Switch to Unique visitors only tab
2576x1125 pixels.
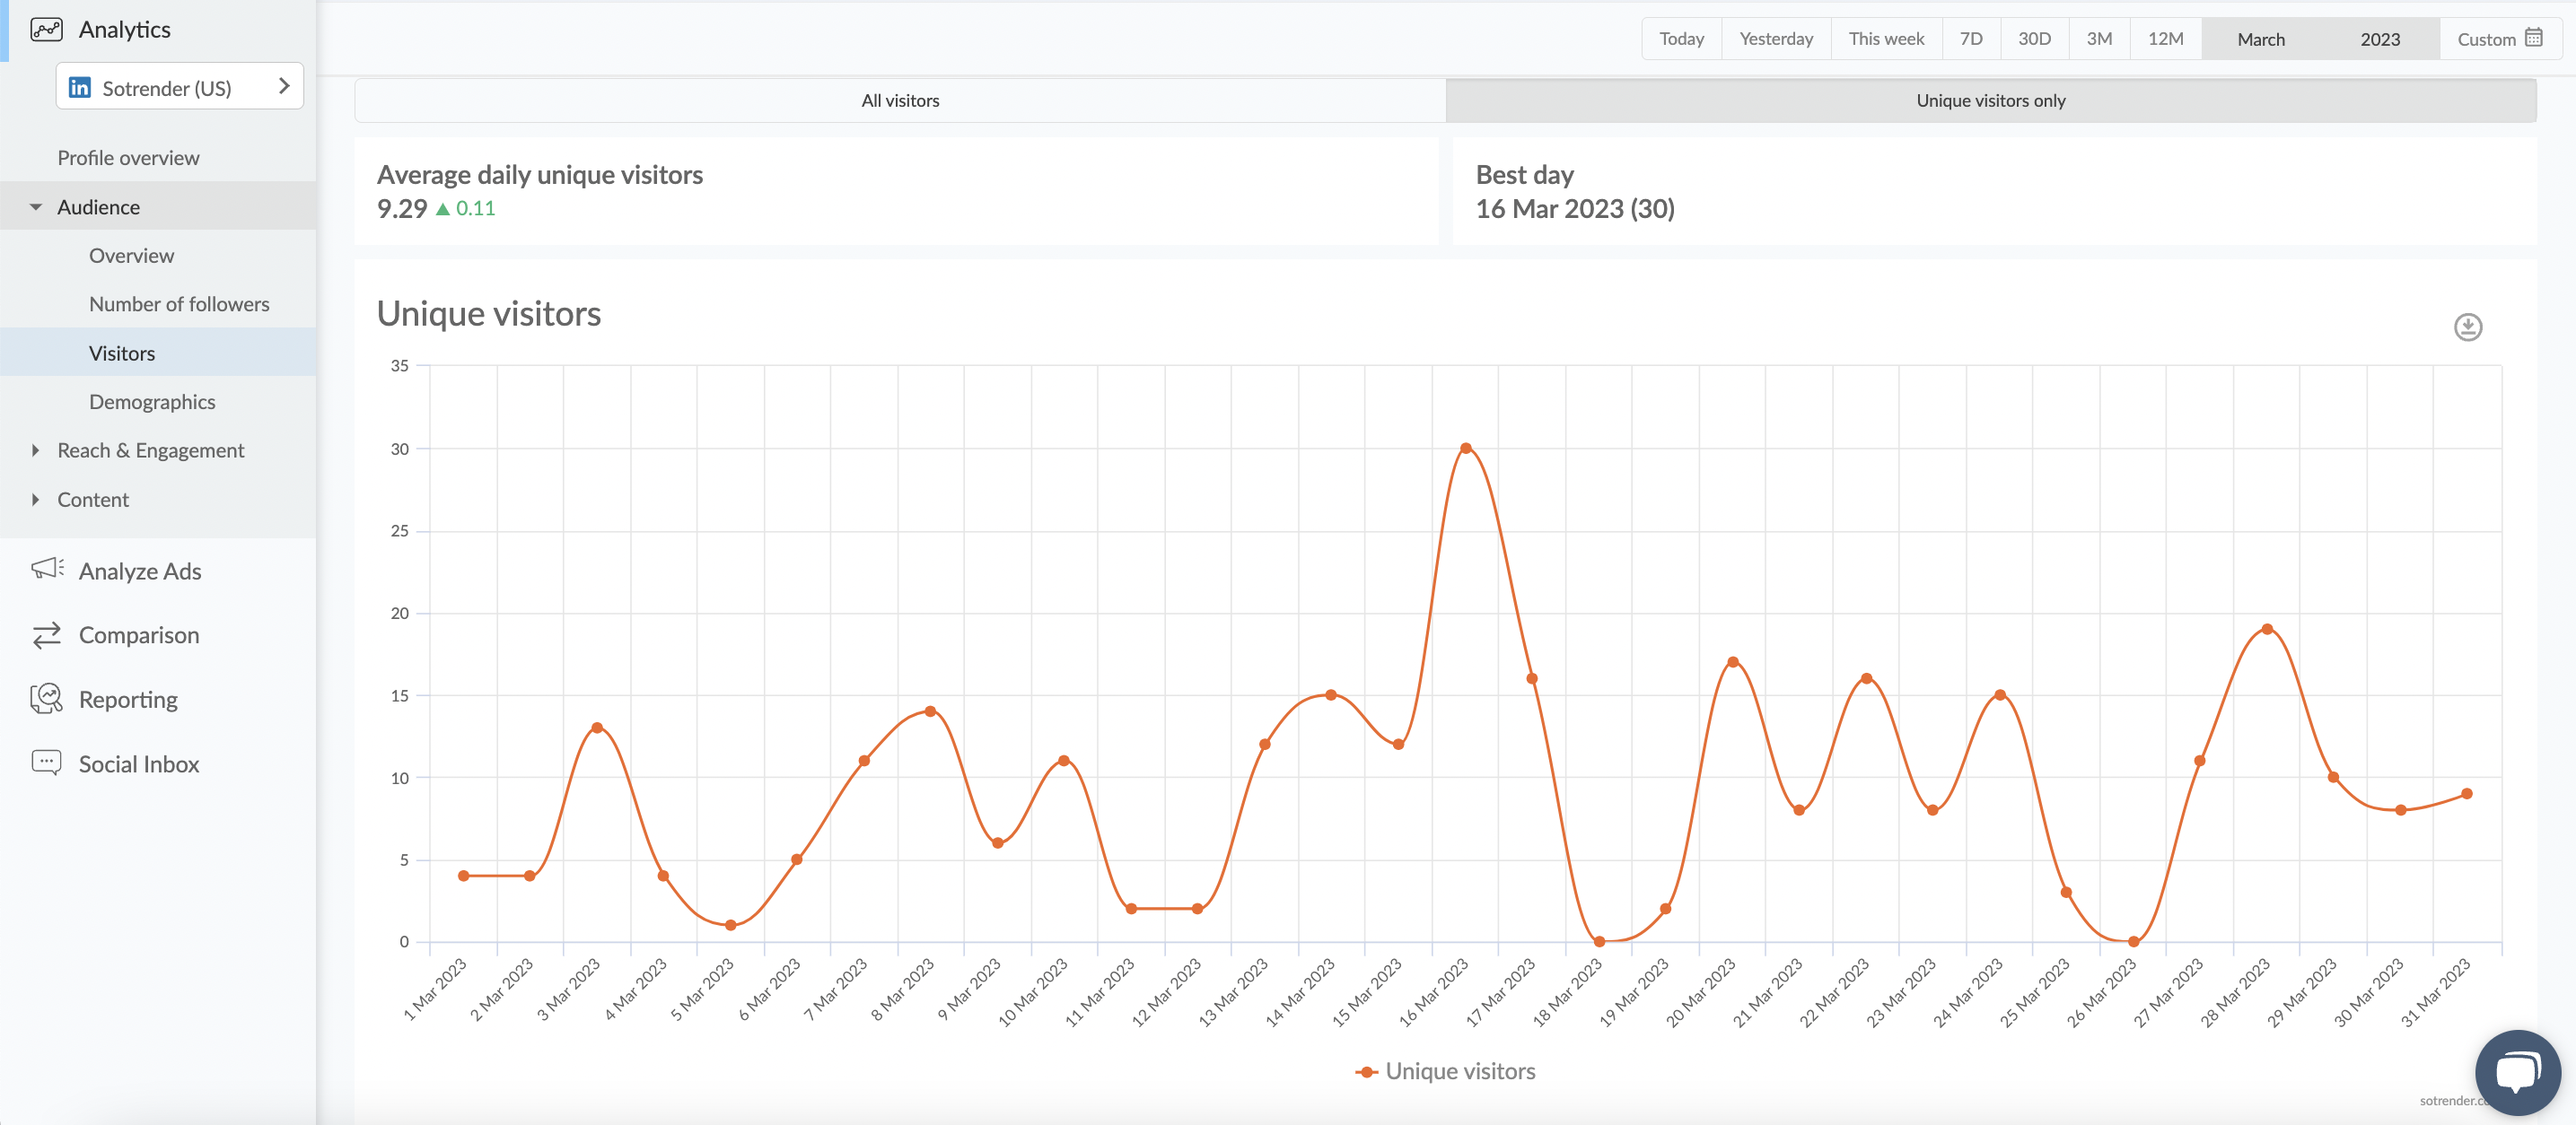tap(1990, 100)
